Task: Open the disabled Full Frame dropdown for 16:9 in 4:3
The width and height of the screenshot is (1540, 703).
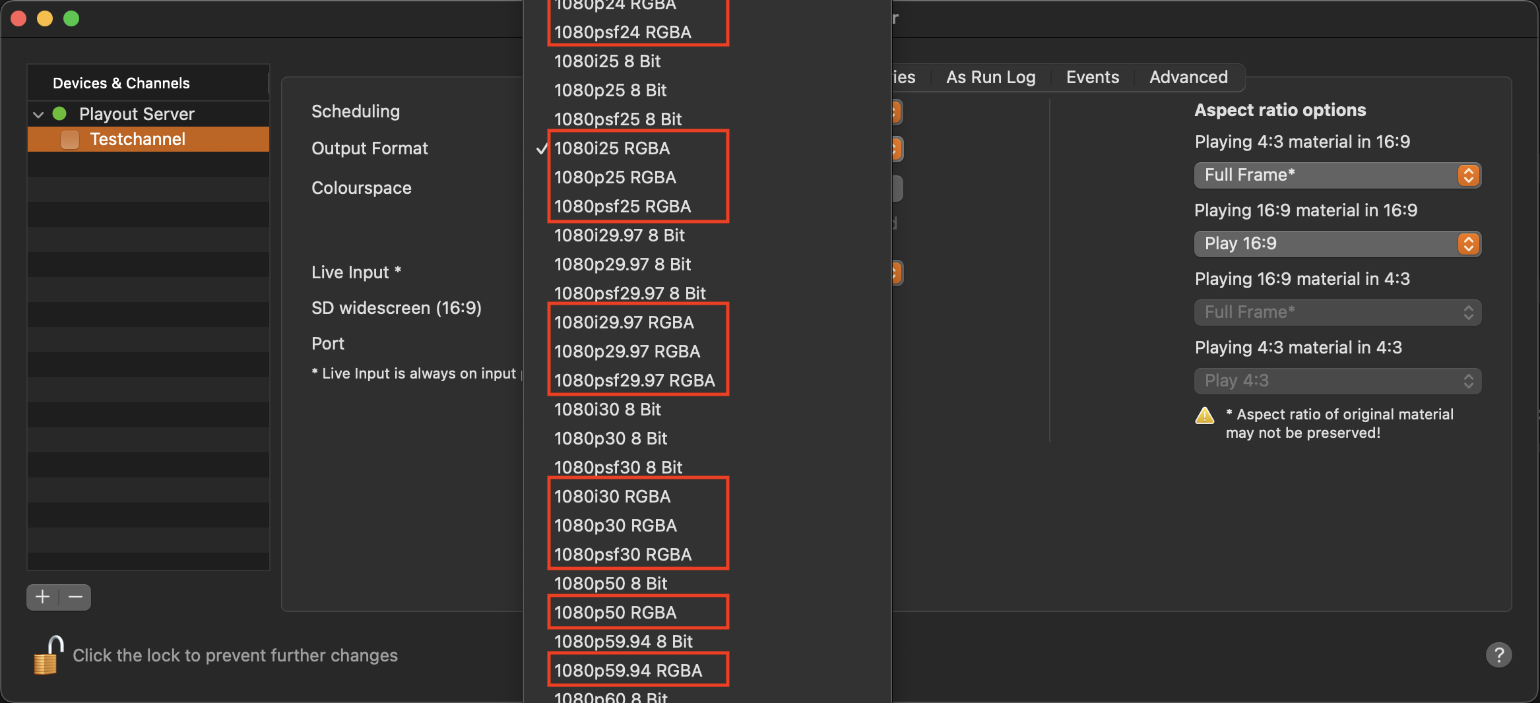Action: coord(1337,312)
